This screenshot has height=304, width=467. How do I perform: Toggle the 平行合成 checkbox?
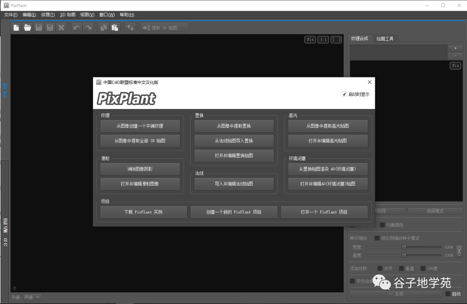pos(352,281)
